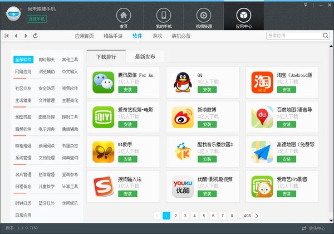
Task: Click the 连接手机 connect button
Action: click(37, 19)
